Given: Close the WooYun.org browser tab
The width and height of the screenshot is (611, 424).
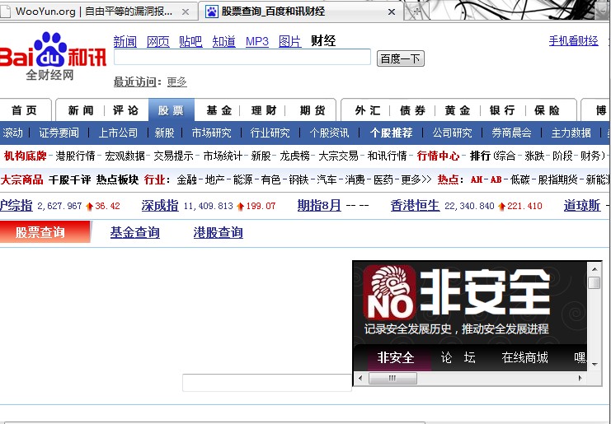Looking at the screenshot, I should click(186, 12).
